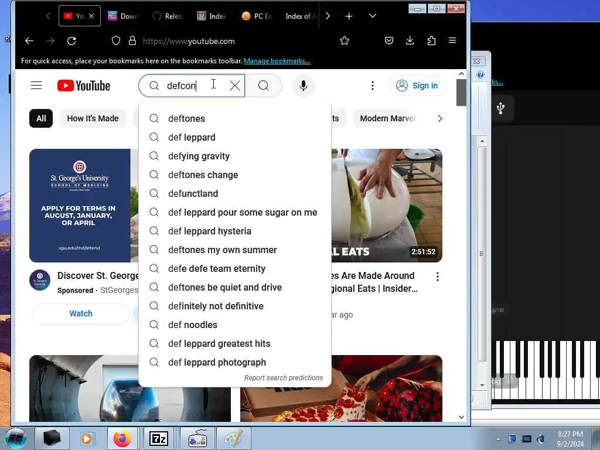Viewport: 600px width, 450px height.
Task: Click the Manage bookmarks link
Action: (277, 61)
